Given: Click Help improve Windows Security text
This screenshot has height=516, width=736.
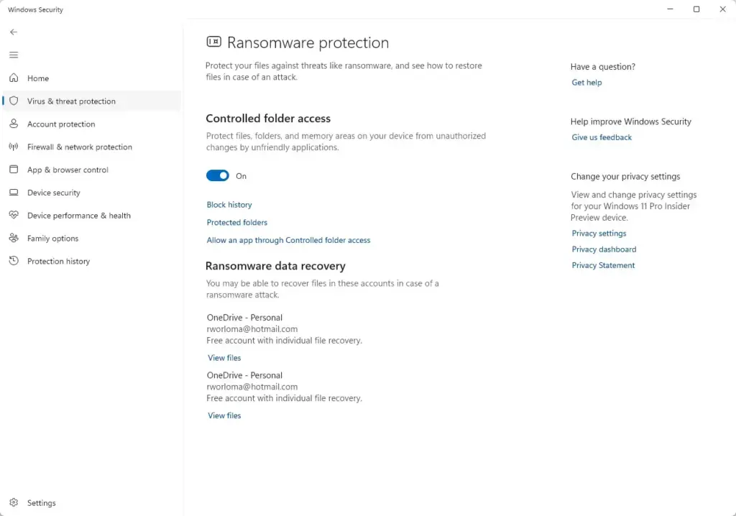Looking at the screenshot, I should (631, 121).
